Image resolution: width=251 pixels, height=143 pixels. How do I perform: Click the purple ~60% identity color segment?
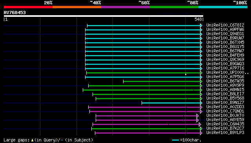[125, 7]
